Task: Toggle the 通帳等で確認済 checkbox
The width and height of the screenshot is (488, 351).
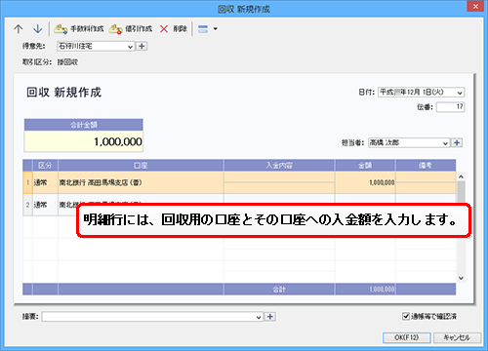Action: pos(406,316)
